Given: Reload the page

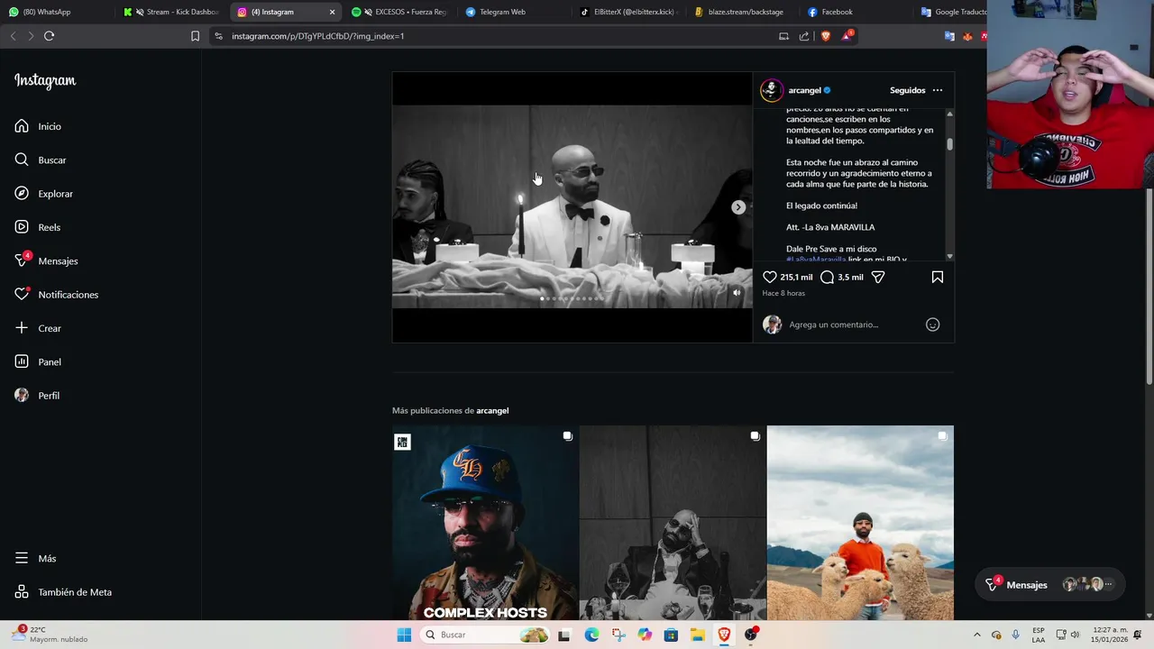Looking at the screenshot, I should (50, 36).
